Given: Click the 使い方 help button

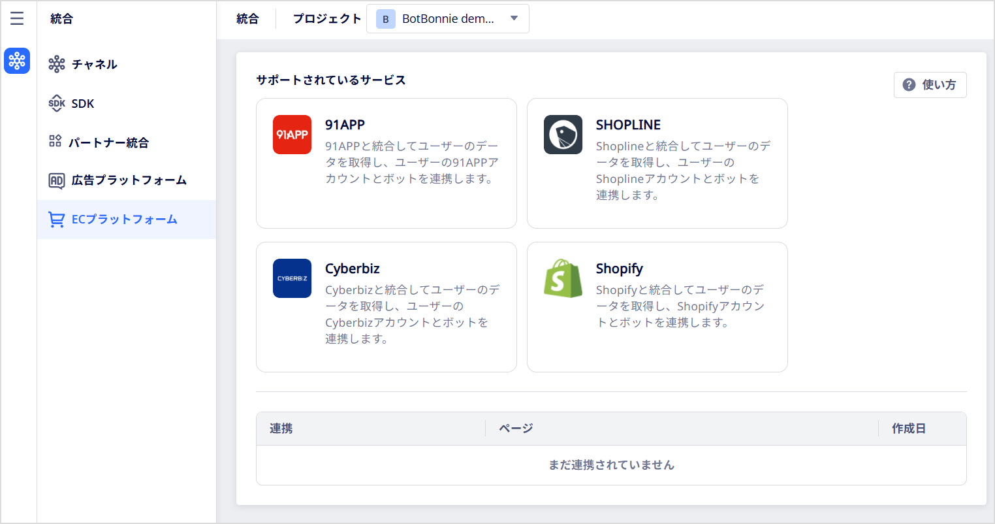Looking at the screenshot, I should (x=930, y=85).
